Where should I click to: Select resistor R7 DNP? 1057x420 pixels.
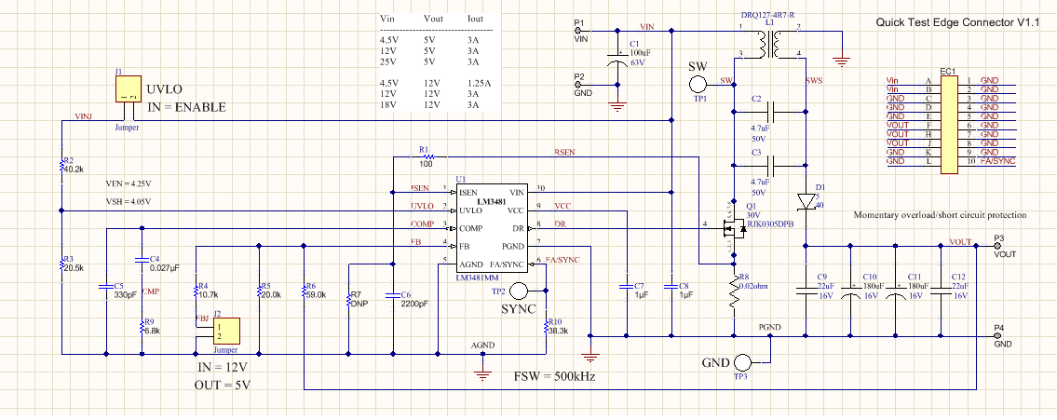348,300
